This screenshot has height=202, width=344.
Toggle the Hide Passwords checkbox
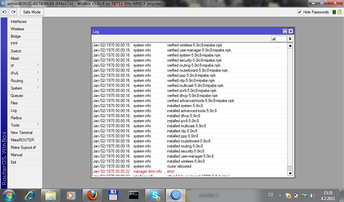299,12
